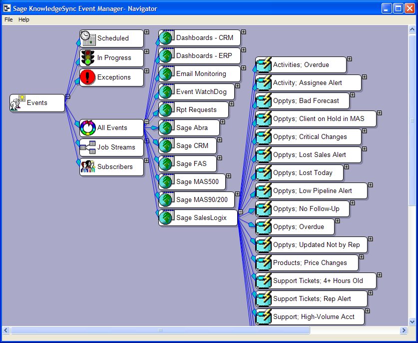
Task: Select the Opptys; Updated Not by Rep event
Action: [311, 245]
